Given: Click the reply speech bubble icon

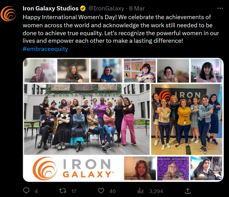Looking at the screenshot, I should pyautogui.click(x=26, y=191).
